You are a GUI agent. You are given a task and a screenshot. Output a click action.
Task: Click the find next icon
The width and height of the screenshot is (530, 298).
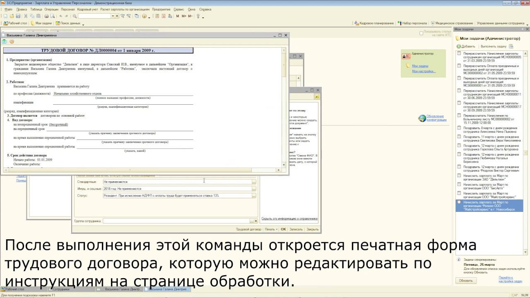pos(123,16)
